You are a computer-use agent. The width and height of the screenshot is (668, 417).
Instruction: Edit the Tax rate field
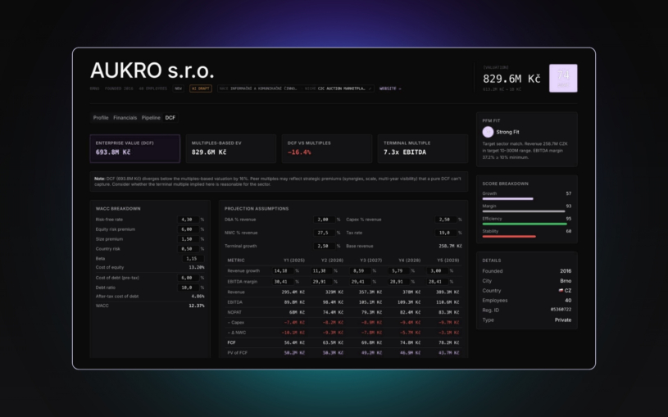click(x=446, y=233)
